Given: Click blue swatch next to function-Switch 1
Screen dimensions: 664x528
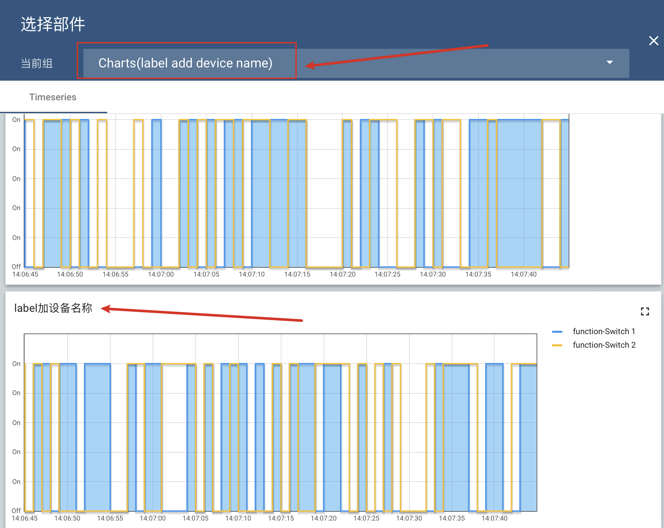Looking at the screenshot, I should (557, 332).
